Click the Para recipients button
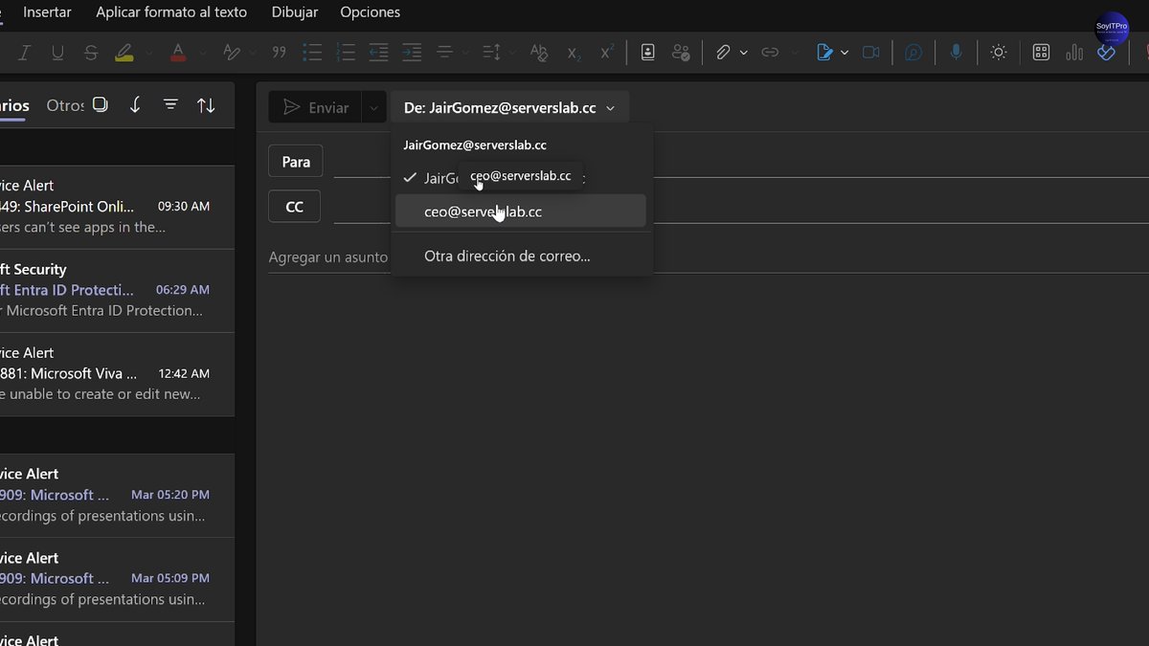Image resolution: width=1149 pixels, height=646 pixels. point(296,162)
